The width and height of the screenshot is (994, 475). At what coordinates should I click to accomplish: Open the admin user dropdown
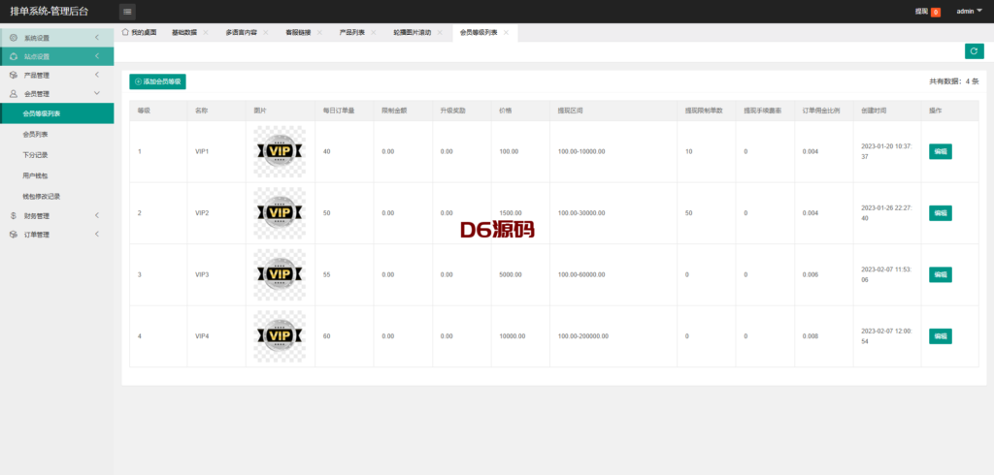(970, 12)
